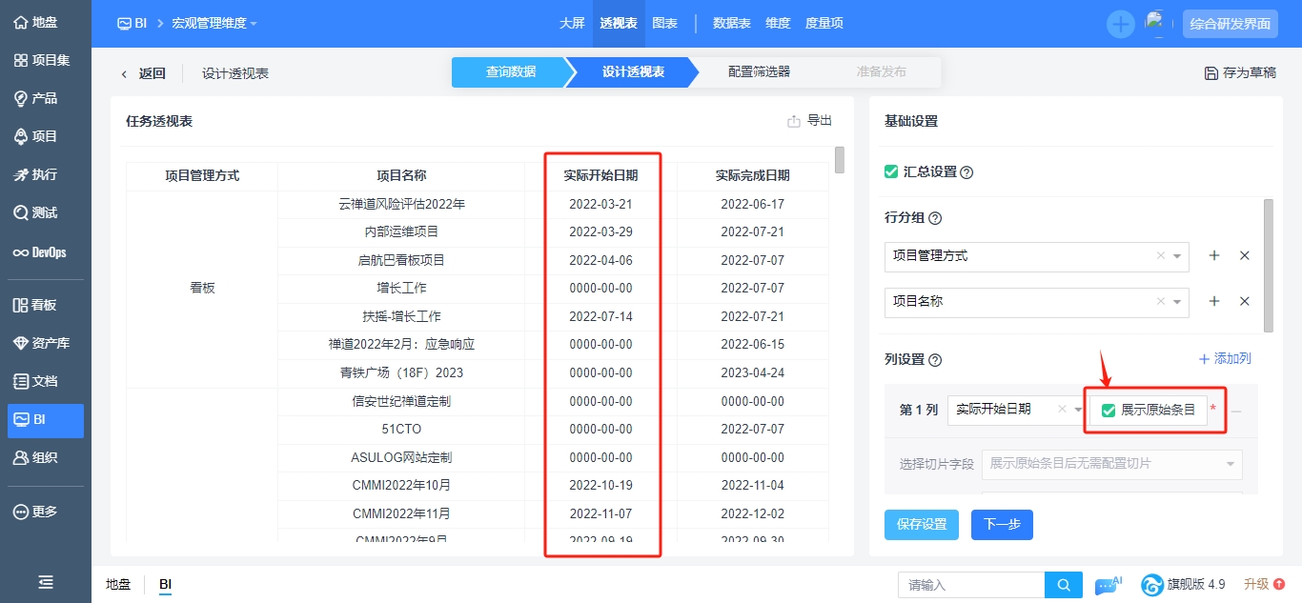Add row group after 项目管理方式

pyautogui.click(x=1214, y=256)
